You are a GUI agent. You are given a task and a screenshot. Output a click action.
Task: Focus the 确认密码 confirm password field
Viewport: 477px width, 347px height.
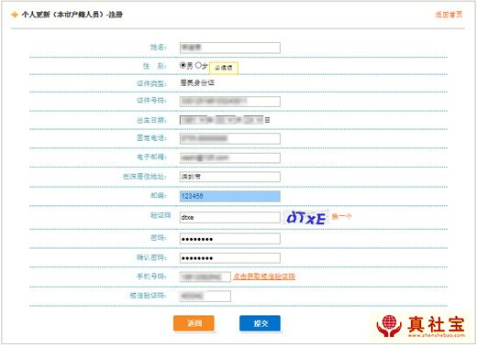click(230, 258)
